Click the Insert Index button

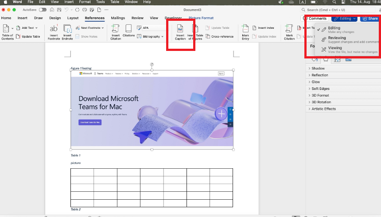tap(263, 28)
